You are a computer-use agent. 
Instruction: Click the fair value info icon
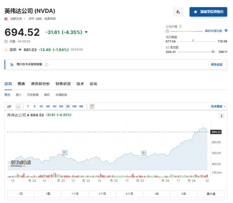pos(181,27)
